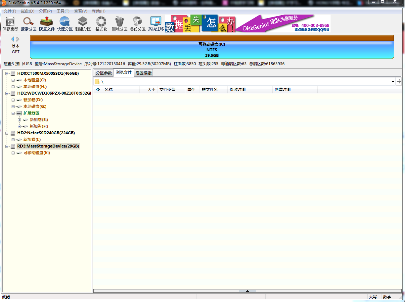
Task: Open the 磁盘(D) menu
Action: tap(27, 11)
